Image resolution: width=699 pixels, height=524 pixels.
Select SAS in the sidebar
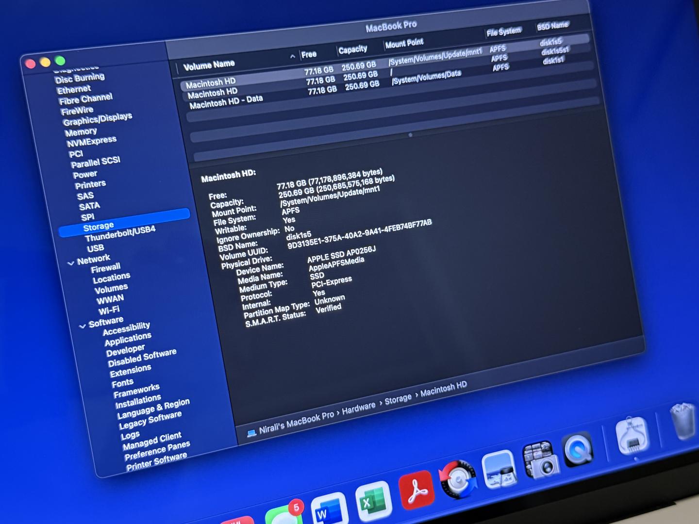(x=85, y=196)
